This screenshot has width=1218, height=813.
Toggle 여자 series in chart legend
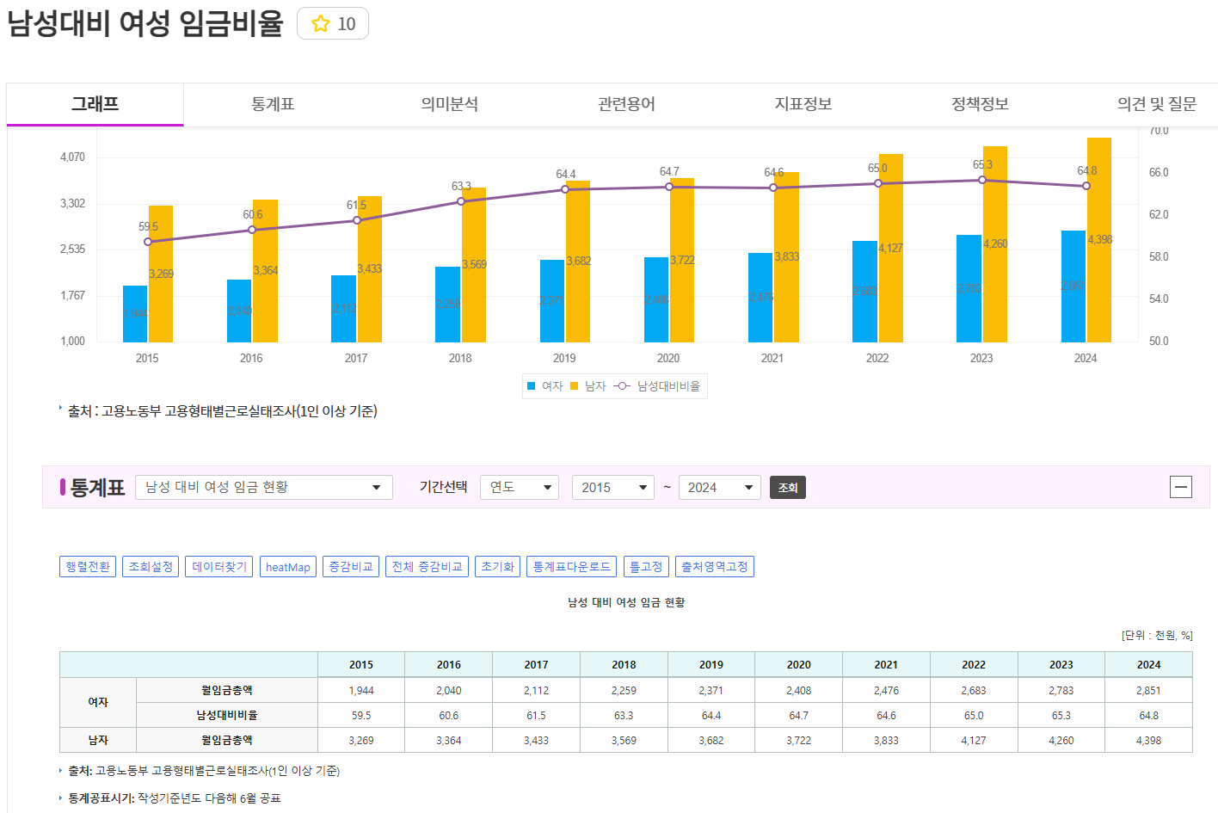click(x=545, y=386)
